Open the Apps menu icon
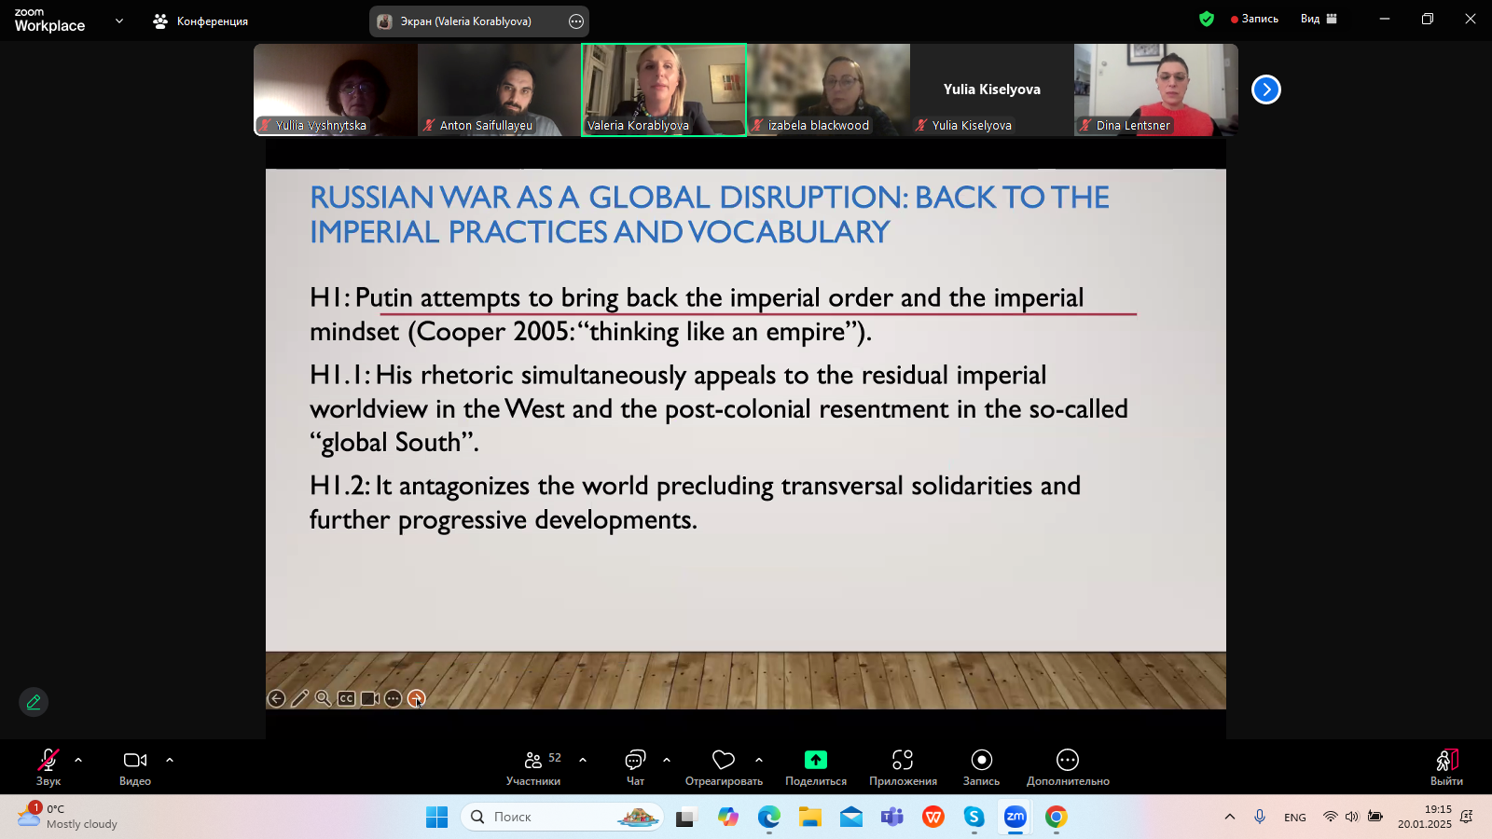 pos(903,761)
